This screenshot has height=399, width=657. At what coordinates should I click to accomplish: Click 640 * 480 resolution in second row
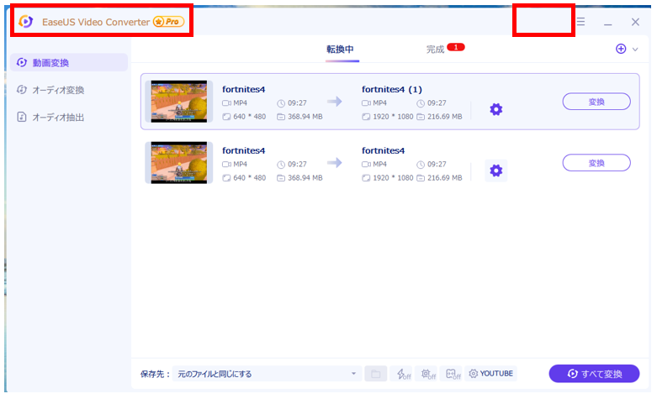point(249,178)
